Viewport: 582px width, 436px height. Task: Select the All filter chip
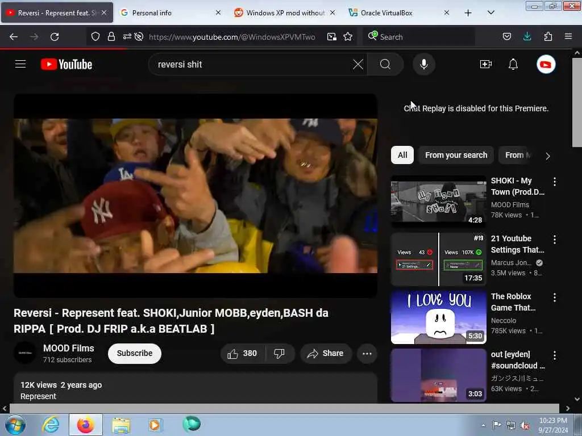click(x=402, y=155)
